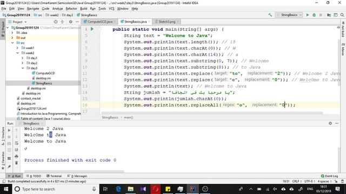The width and height of the screenshot is (346, 194).
Task: Open Event Log
Action: [x=329, y=176]
